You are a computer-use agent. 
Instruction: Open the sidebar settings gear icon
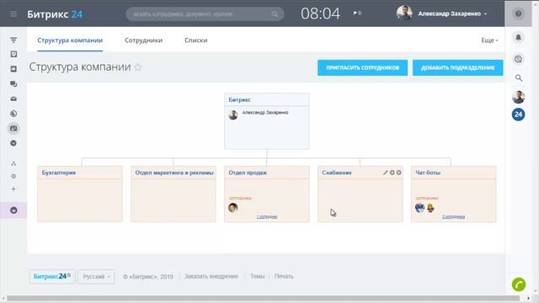click(x=13, y=176)
